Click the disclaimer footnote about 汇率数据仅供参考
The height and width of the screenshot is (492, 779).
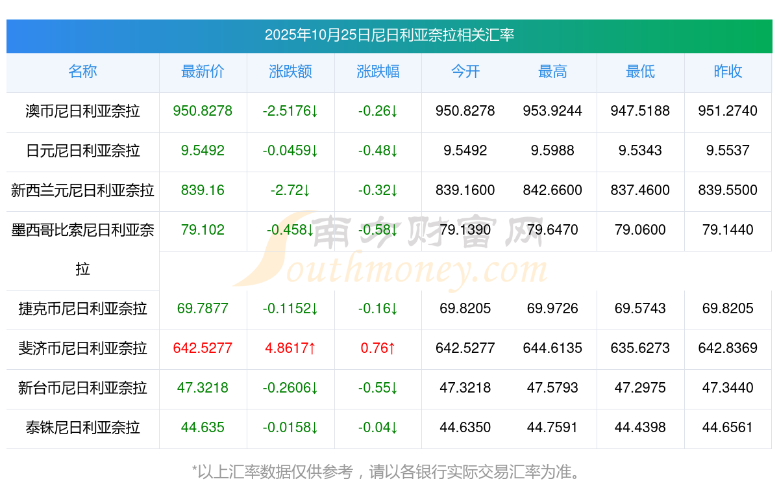click(x=389, y=472)
